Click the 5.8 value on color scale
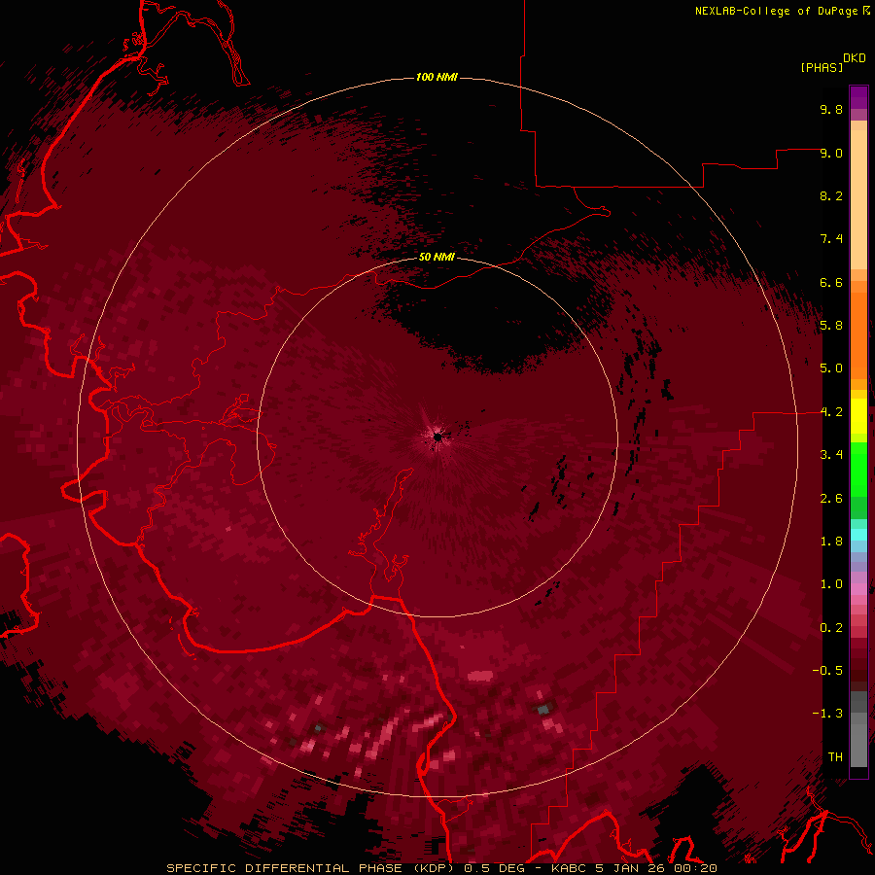Viewport: 875px width, 875px height. [831, 326]
